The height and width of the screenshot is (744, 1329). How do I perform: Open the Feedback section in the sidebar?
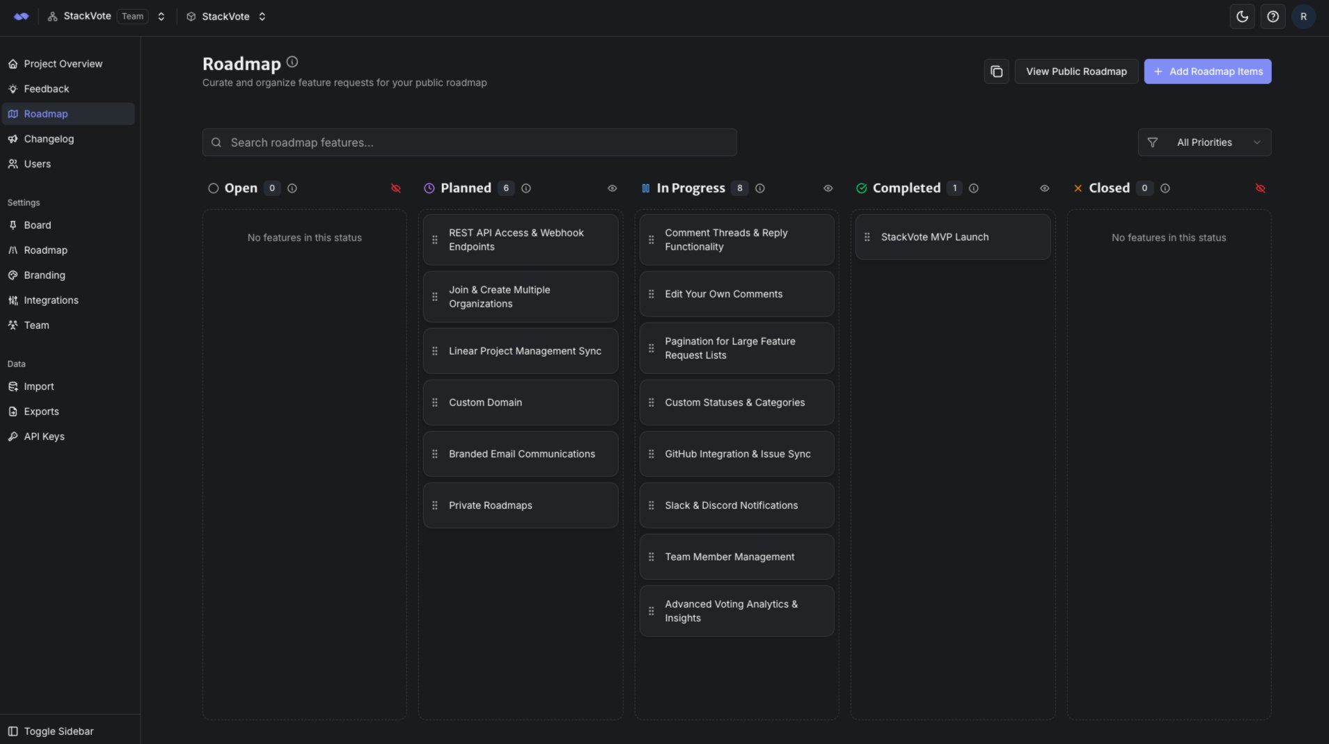click(x=46, y=88)
